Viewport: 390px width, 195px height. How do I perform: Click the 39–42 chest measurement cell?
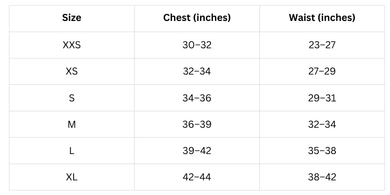pyautogui.click(x=197, y=151)
